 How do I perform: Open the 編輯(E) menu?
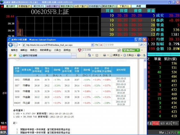[x=24, y=50]
